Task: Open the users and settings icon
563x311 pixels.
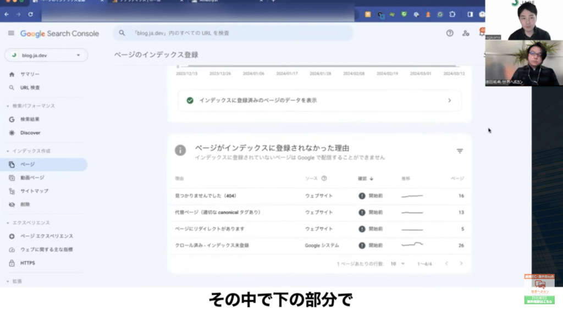Action: [466, 33]
